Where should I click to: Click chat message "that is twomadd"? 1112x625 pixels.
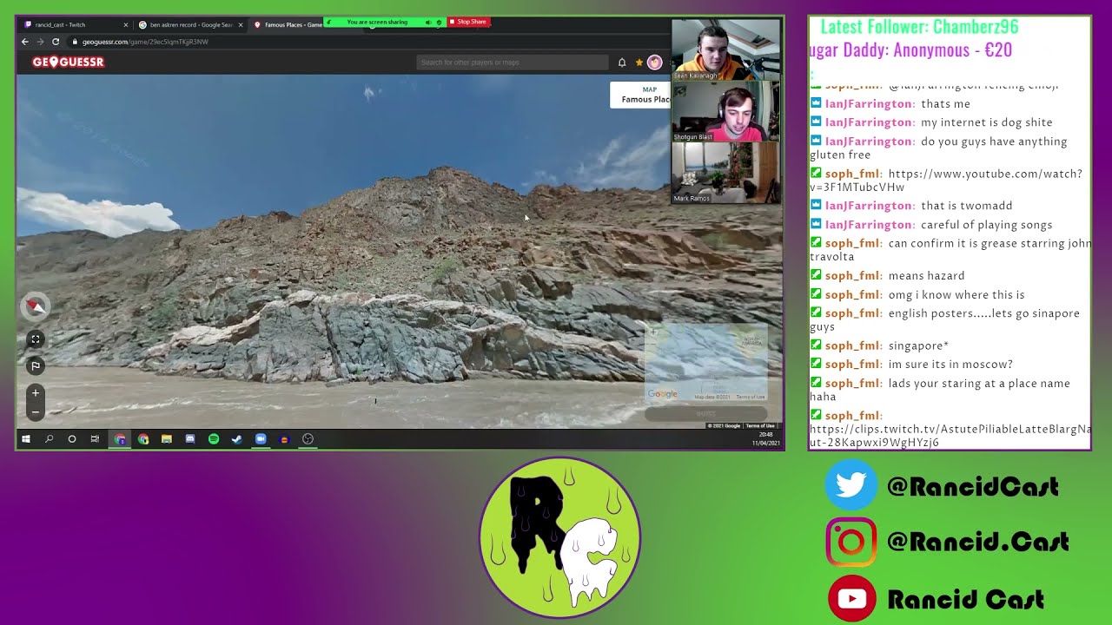pyautogui.click(x=966, y=206)
